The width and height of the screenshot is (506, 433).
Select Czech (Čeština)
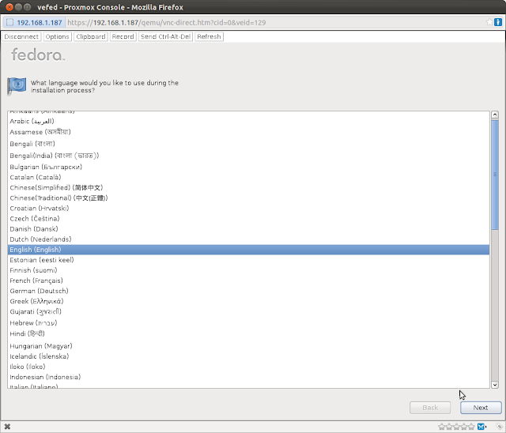(x=248, y=219)
